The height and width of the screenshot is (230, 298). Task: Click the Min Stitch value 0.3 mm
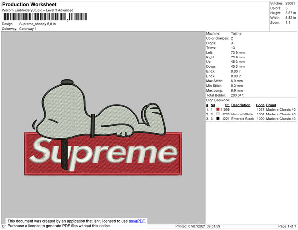click(x=237, y=86)
